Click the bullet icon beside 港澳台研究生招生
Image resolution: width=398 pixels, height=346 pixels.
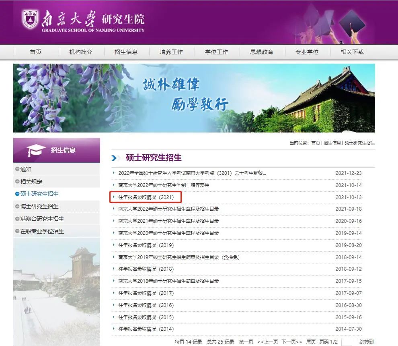[x=17, y=219]
